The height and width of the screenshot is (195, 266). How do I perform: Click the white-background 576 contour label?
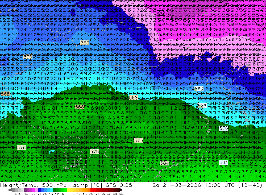pyautogui.click(x=224, y=128)
